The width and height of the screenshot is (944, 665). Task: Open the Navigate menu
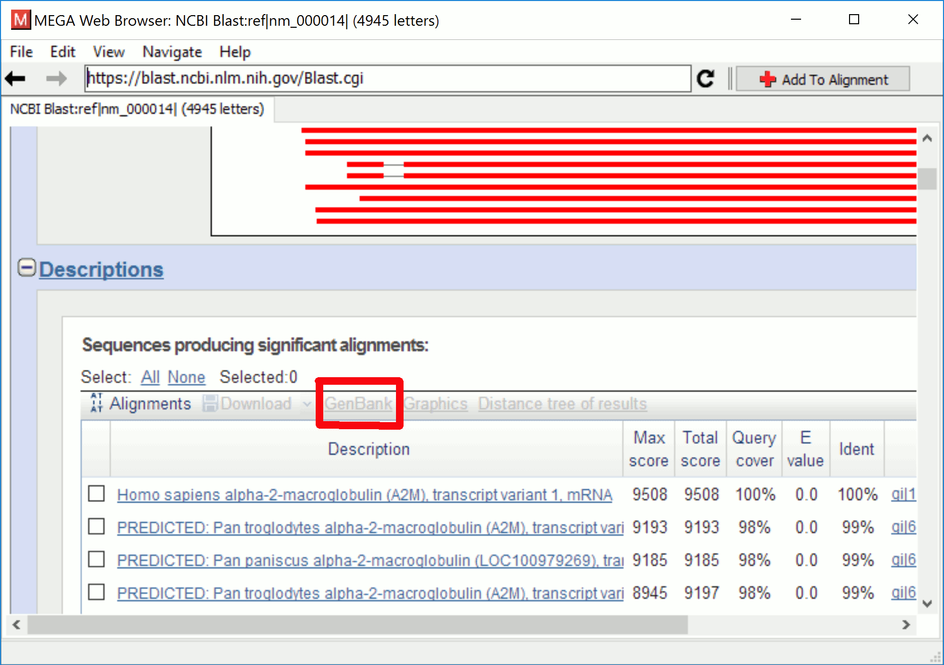click(172, 52)
